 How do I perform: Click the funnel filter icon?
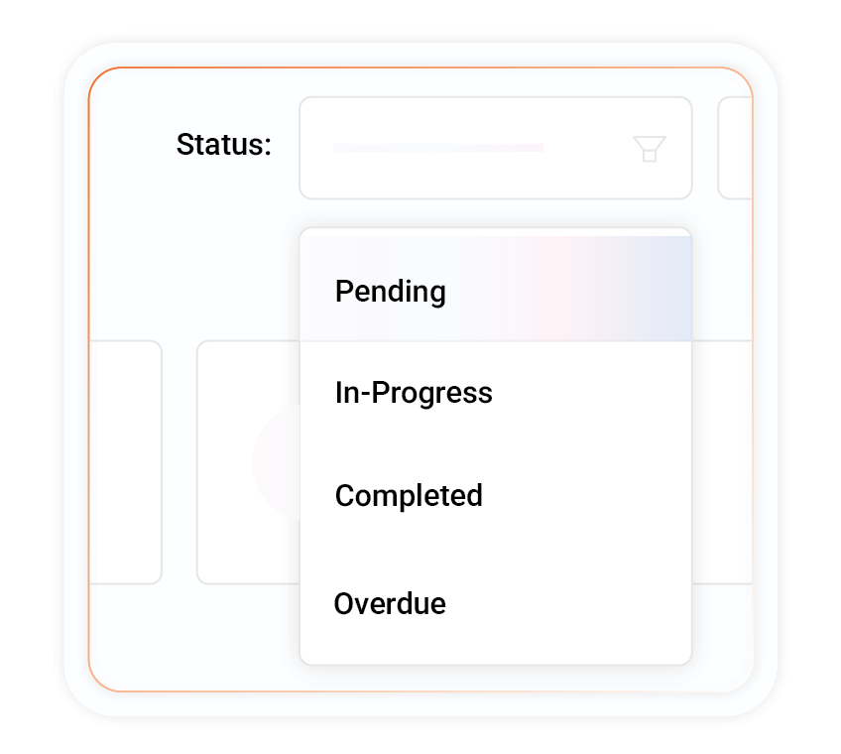click(x=649, y=149)
